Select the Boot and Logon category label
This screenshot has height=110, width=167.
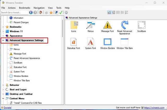click(18, 89)
